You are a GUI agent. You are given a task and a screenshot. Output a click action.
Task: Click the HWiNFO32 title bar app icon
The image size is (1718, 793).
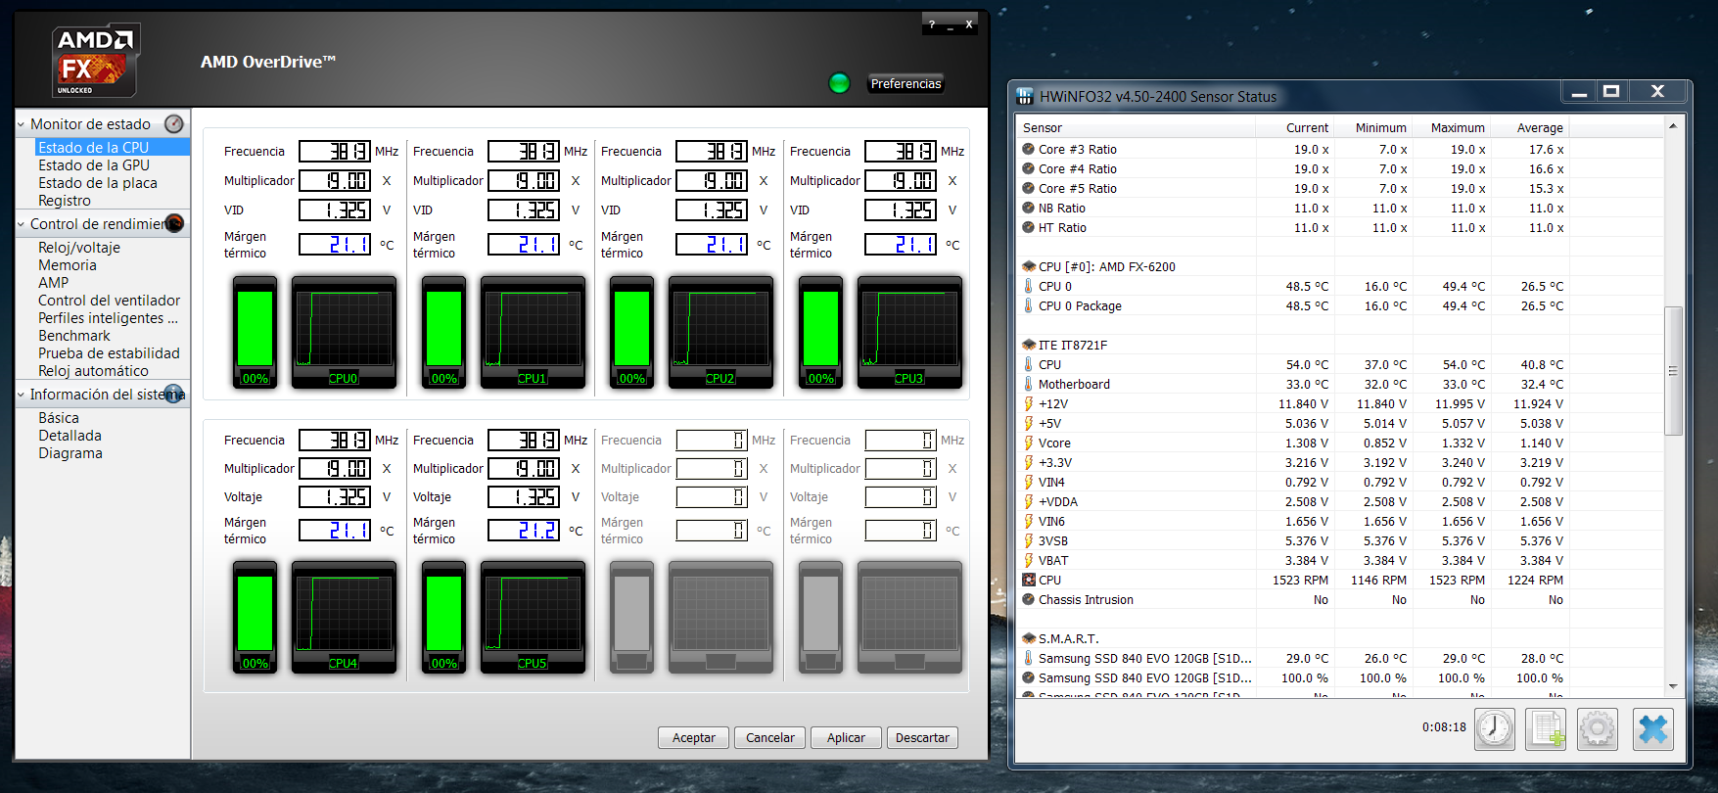pos(1025,96)
